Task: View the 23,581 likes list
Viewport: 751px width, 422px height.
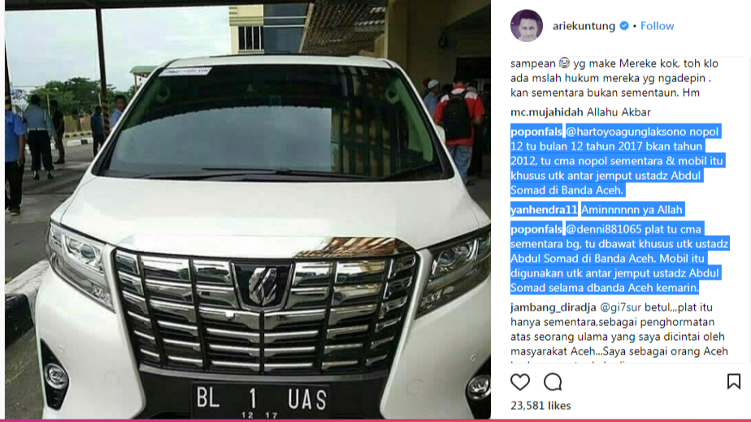Action: click(540, 406)
